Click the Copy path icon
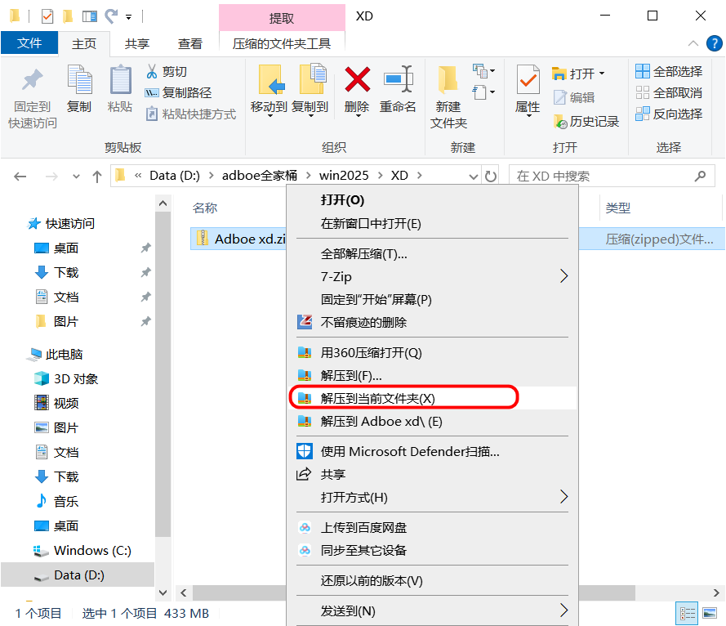This screenshot has width=726, height=626. point(151,92)
